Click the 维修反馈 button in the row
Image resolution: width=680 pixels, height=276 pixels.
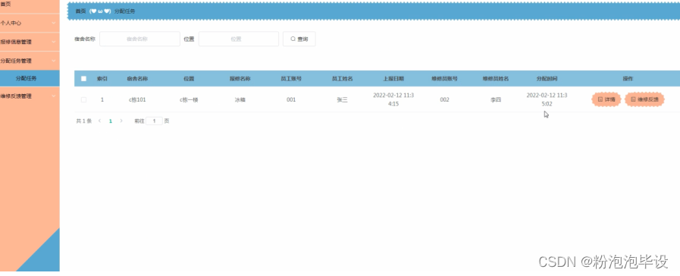[644, 99]
